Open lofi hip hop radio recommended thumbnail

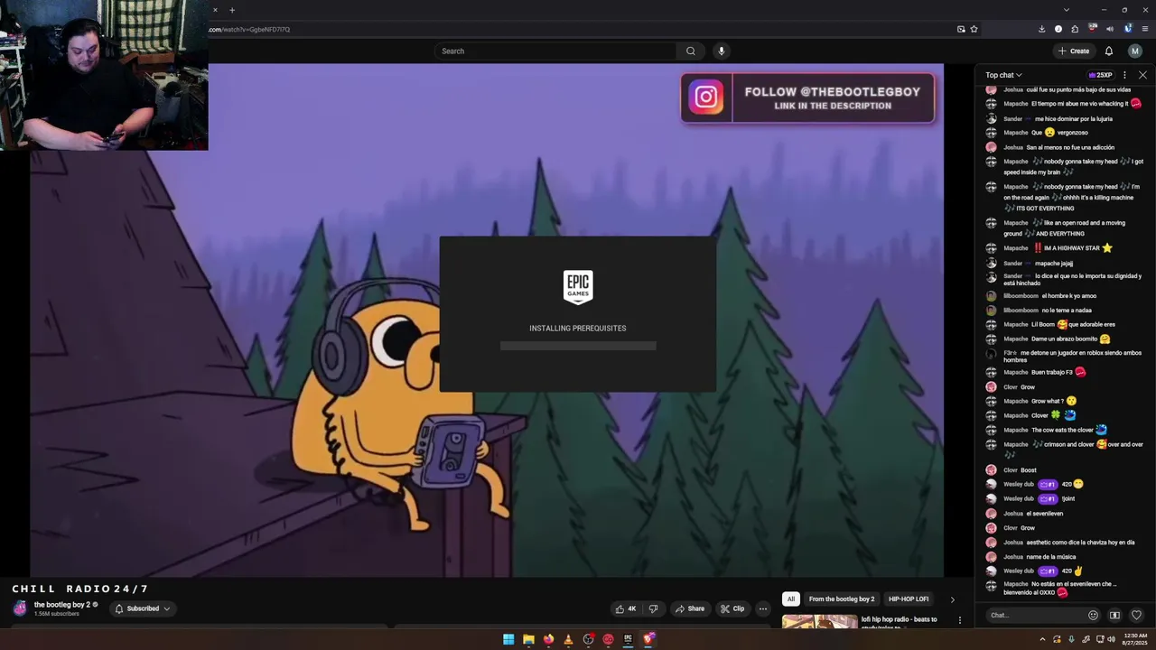click(820, 621)
